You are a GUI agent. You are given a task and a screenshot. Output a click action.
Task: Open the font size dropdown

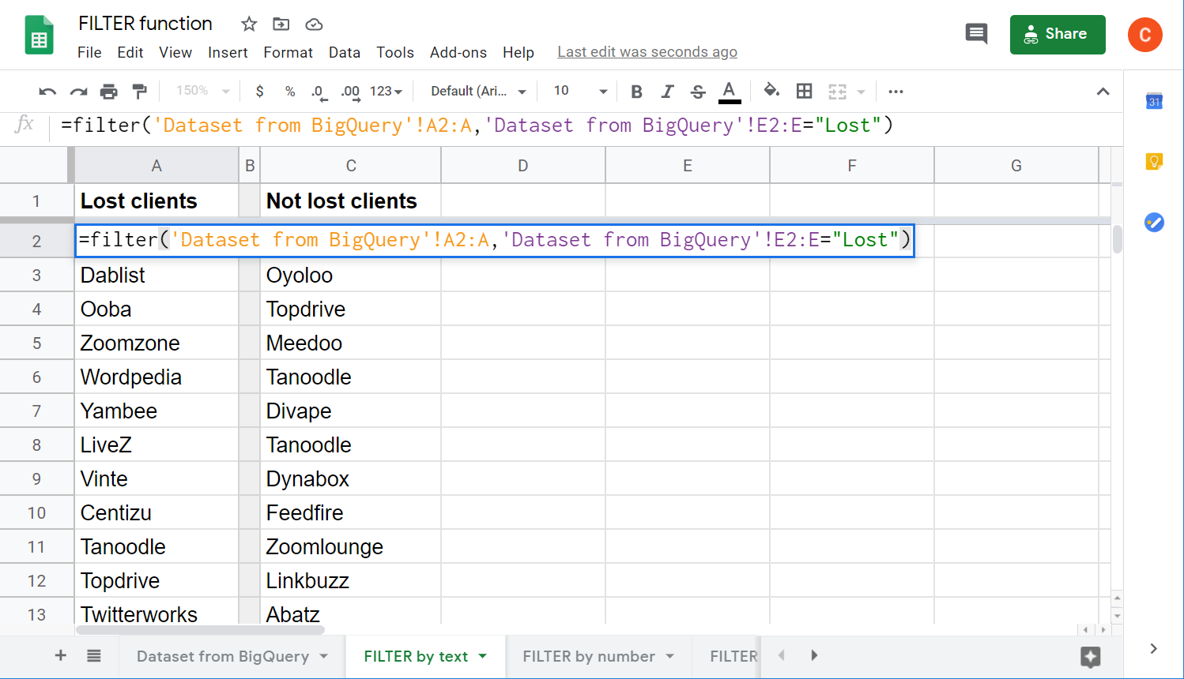click(x=603, y=91)
